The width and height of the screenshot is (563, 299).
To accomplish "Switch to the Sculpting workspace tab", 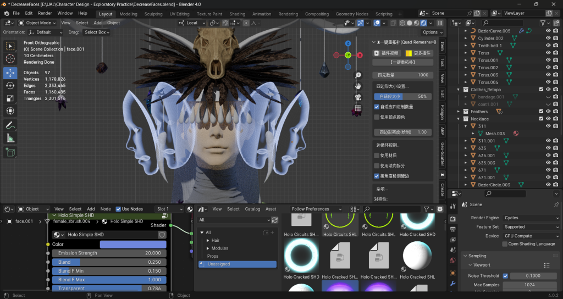I will 153,14.
